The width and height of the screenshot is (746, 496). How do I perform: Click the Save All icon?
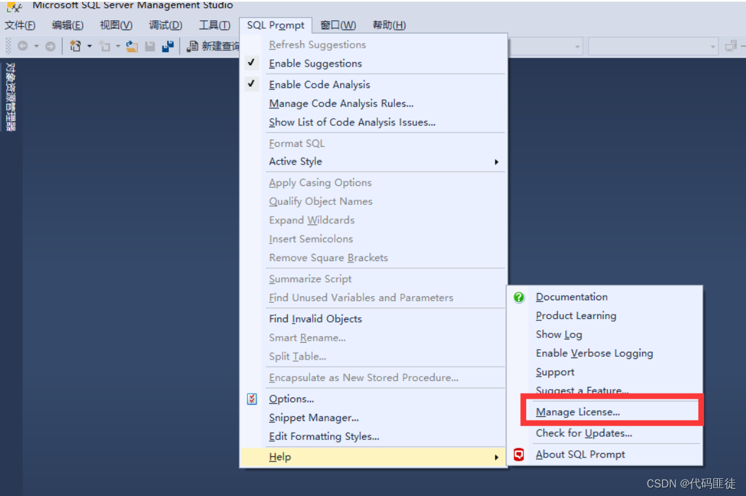pyautogui.click(x=168, y=46)
